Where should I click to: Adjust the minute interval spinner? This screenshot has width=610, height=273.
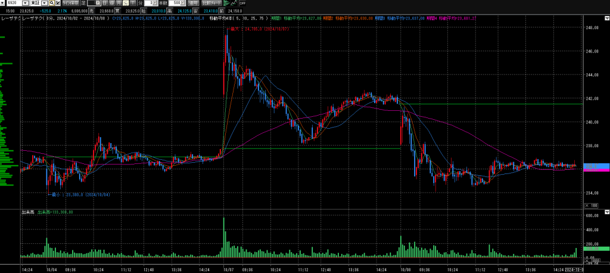coord(155,3)
